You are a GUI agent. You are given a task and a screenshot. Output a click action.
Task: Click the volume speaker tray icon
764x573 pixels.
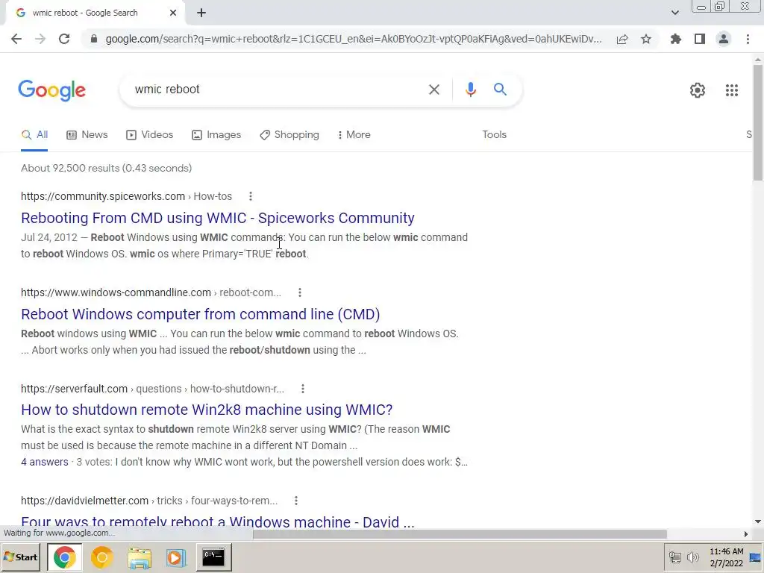(x=692, y=557)
